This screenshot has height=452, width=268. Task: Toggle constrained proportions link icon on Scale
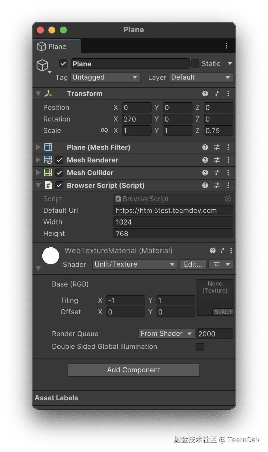click(104, 130)
